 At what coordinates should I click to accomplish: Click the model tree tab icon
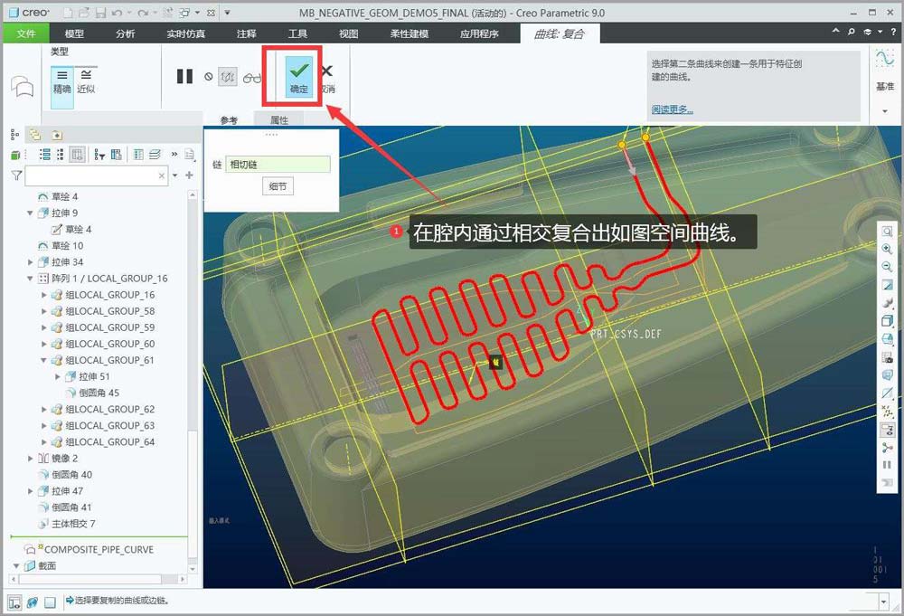15,135
